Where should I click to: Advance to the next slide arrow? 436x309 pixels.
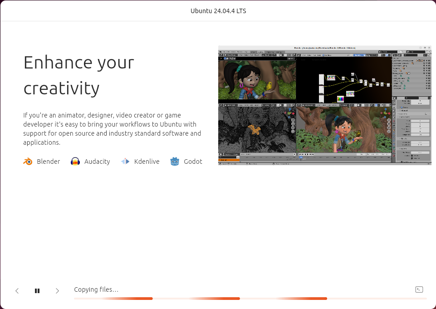coord(57,291)
